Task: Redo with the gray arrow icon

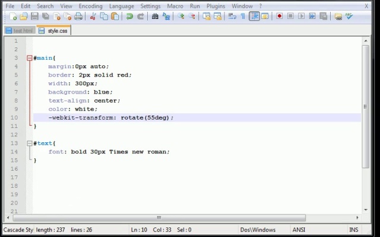Action: (x=141, y=16)
